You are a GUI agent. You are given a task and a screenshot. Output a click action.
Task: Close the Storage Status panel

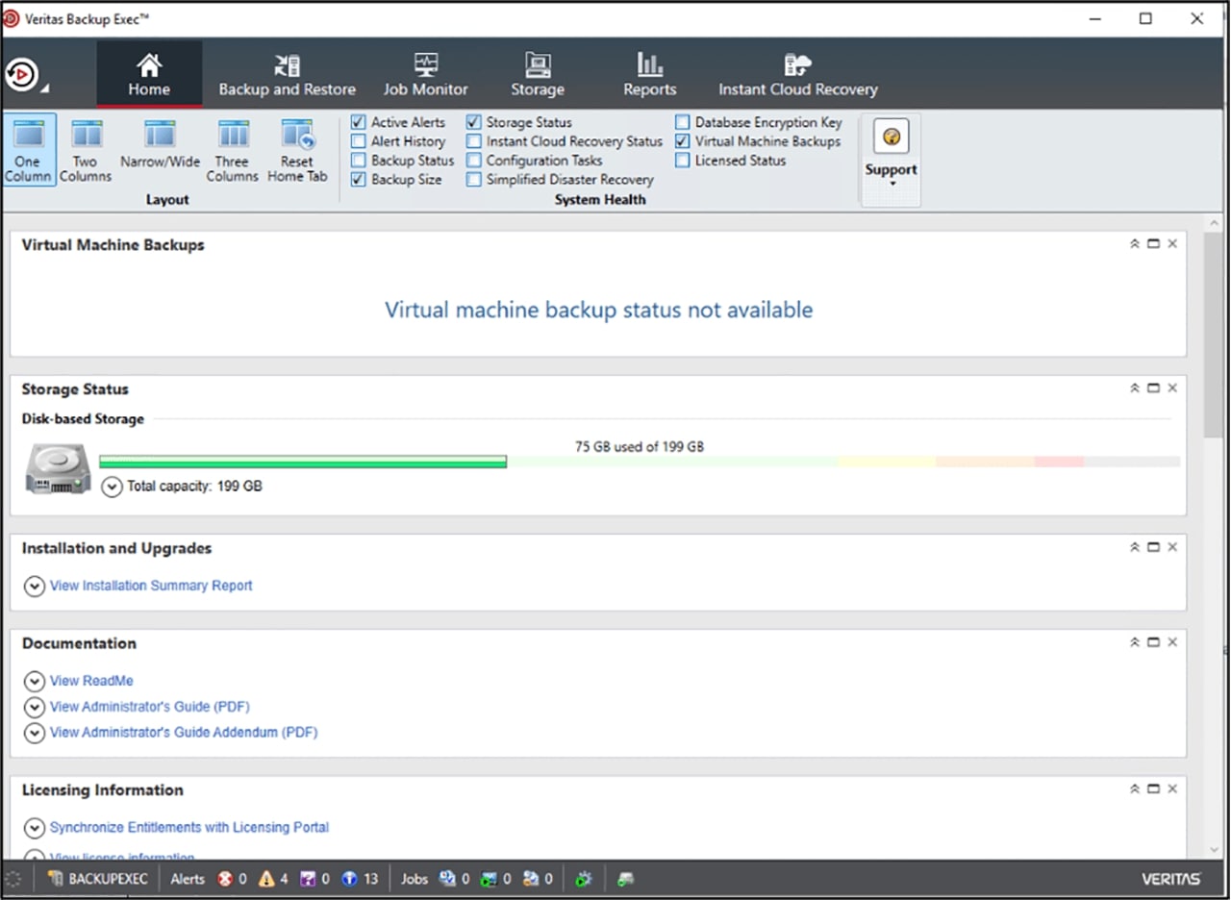point(1172,388)
